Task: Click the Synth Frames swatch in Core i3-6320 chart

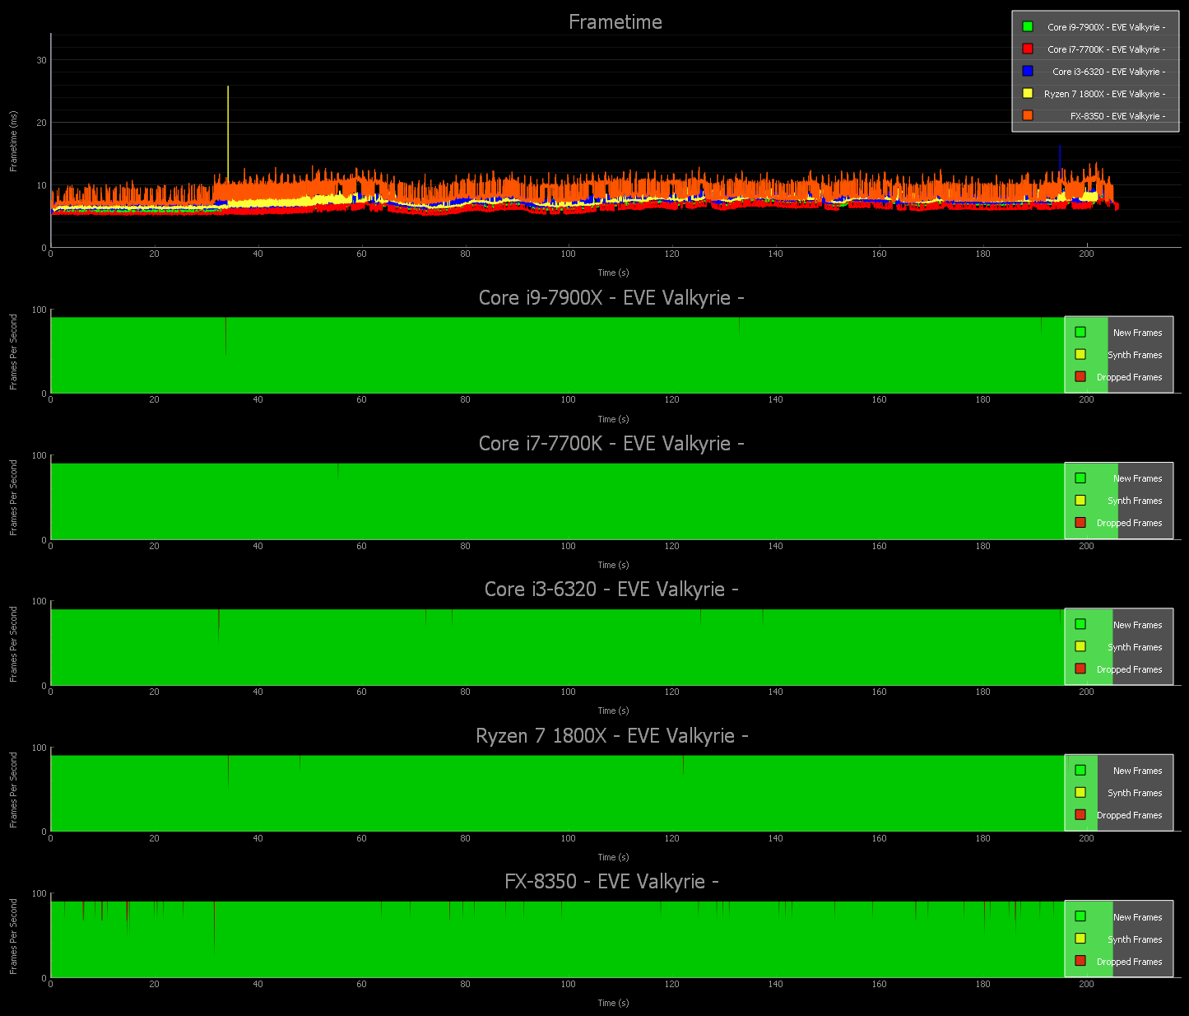Action: coord(1080,646)
